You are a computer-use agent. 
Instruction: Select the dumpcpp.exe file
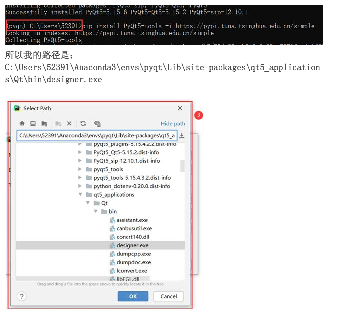coord(100,254)
